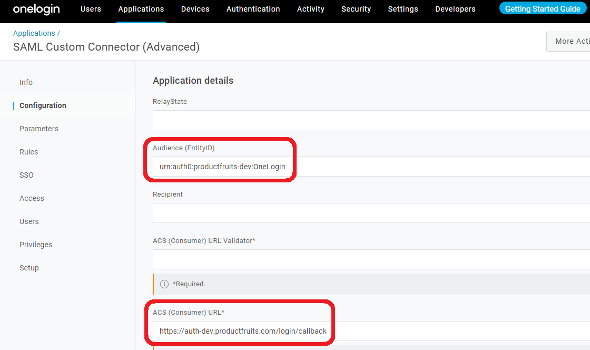Viewport: 590px width, 350px height.
Task: Switch to the Info sidebar tab
Action: pos(26,82)
